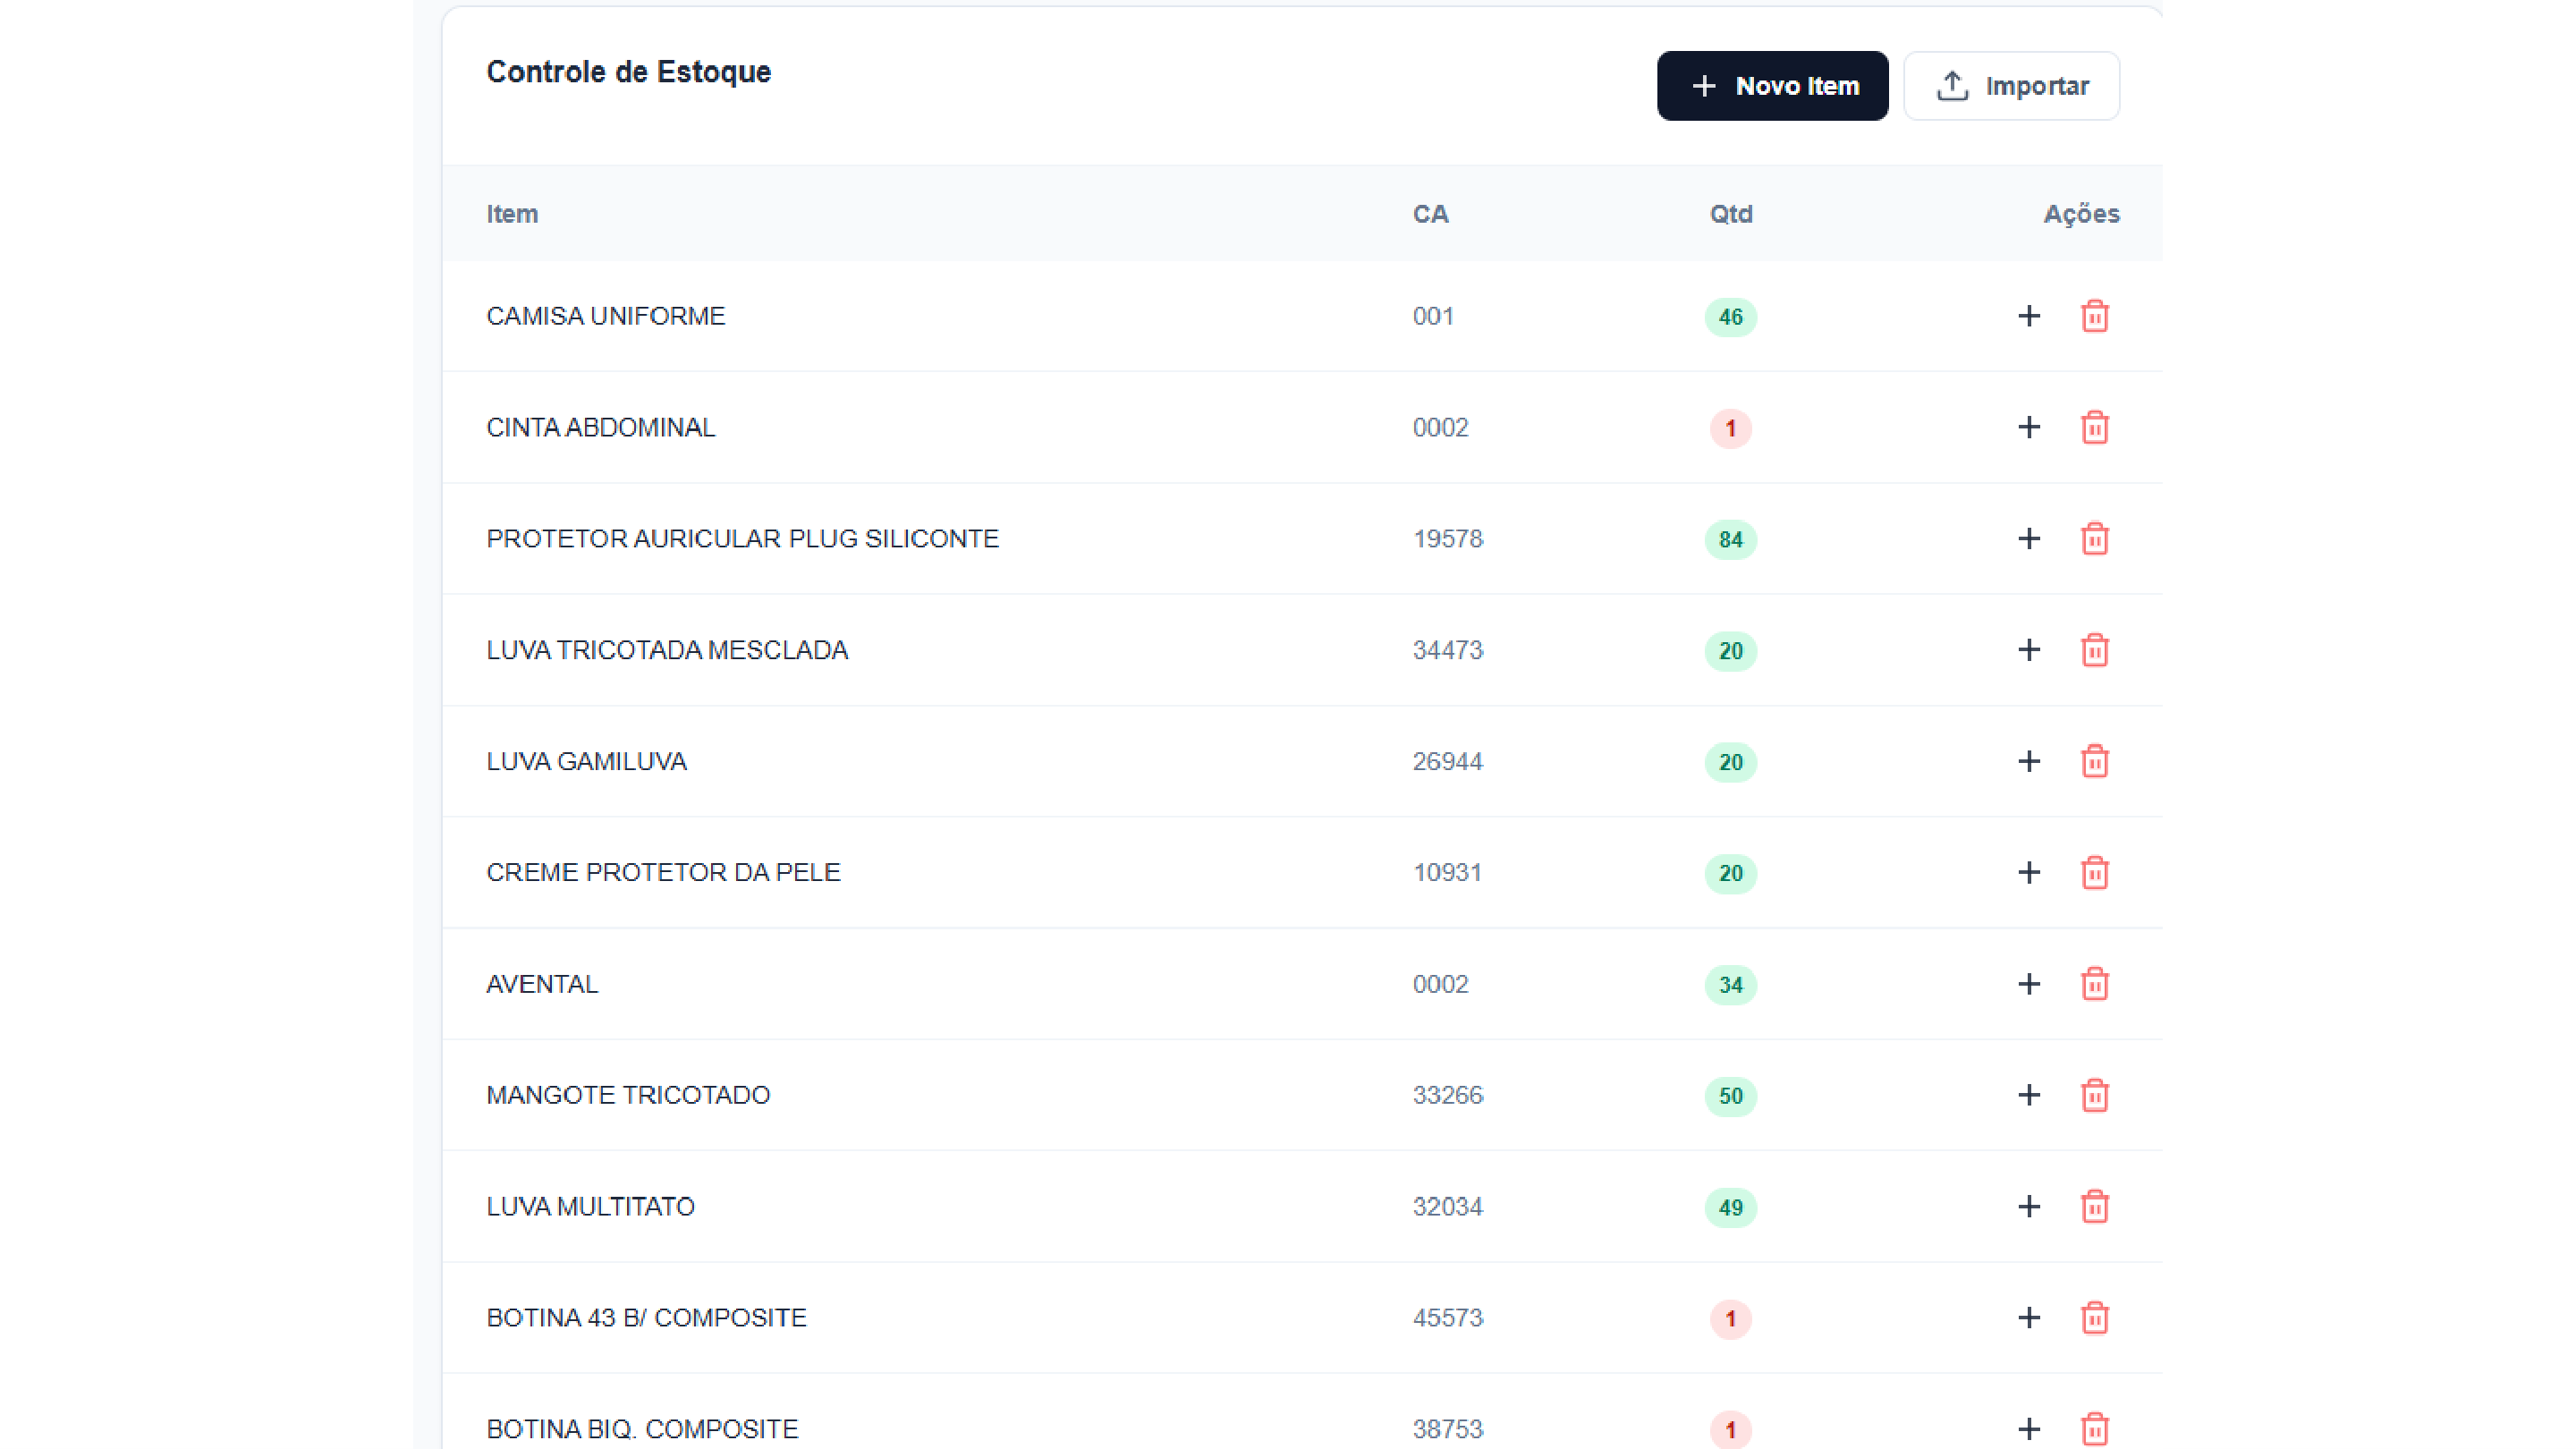Delete the PROTETOR AURICULAR PLUG SILICONTE row
The image size is (2576, 1449).
[x=2094, y=539]
